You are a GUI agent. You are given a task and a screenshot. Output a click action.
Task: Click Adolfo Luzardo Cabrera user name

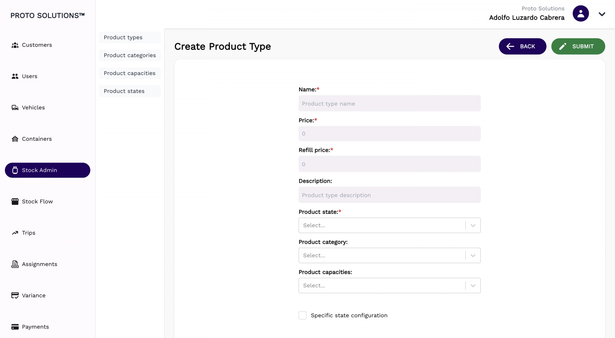point(527,18)
